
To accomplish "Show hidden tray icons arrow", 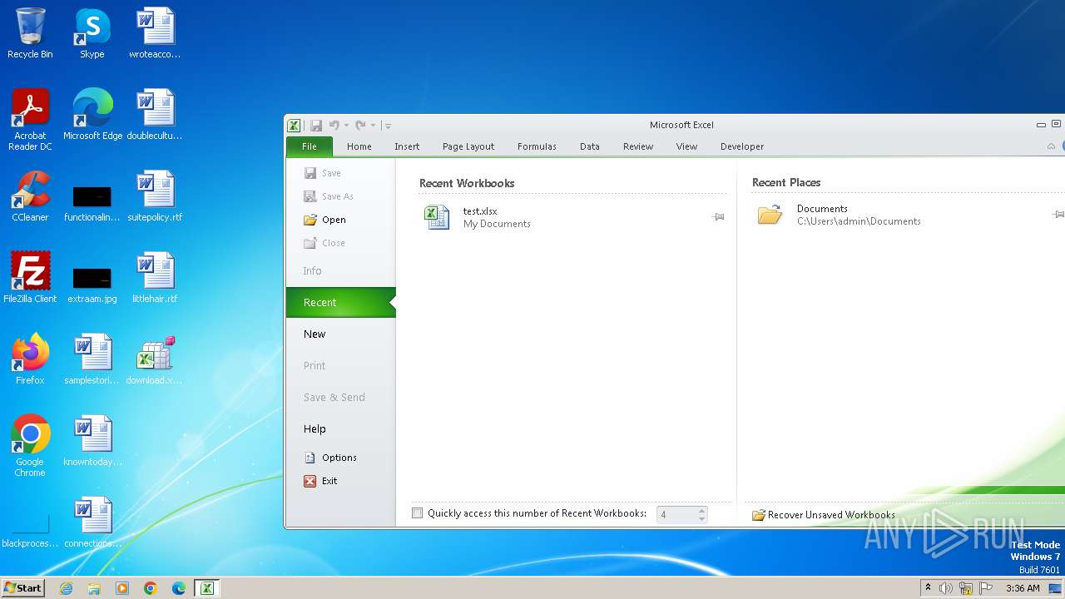I will (928, 588).
